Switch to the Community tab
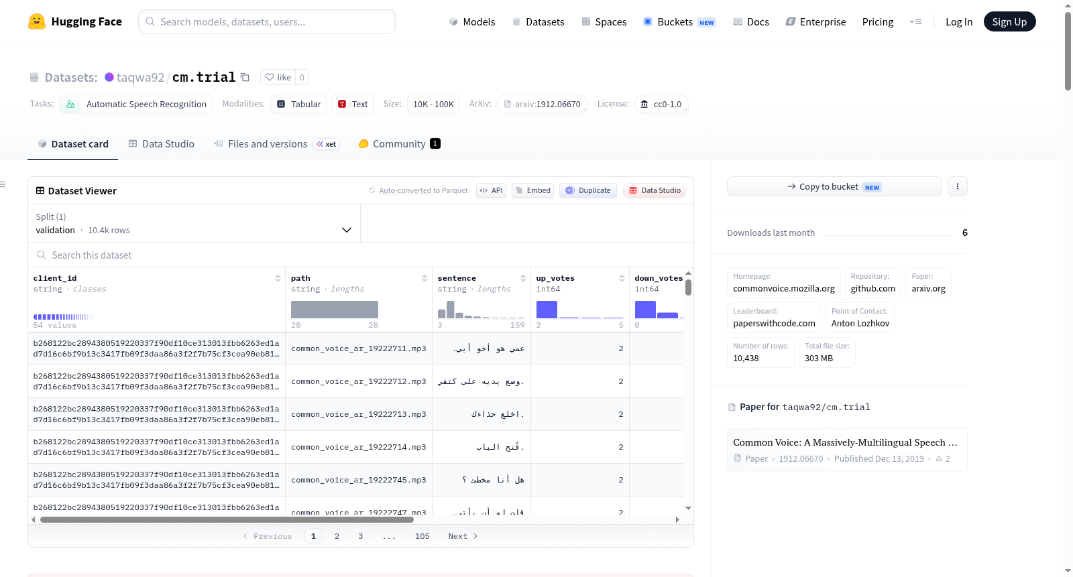Viewport: 1073px width, 577px height. [400, 144]
